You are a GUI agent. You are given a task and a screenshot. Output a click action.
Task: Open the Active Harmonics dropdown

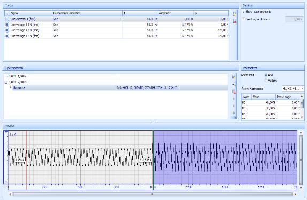click(x=303, y=89)
